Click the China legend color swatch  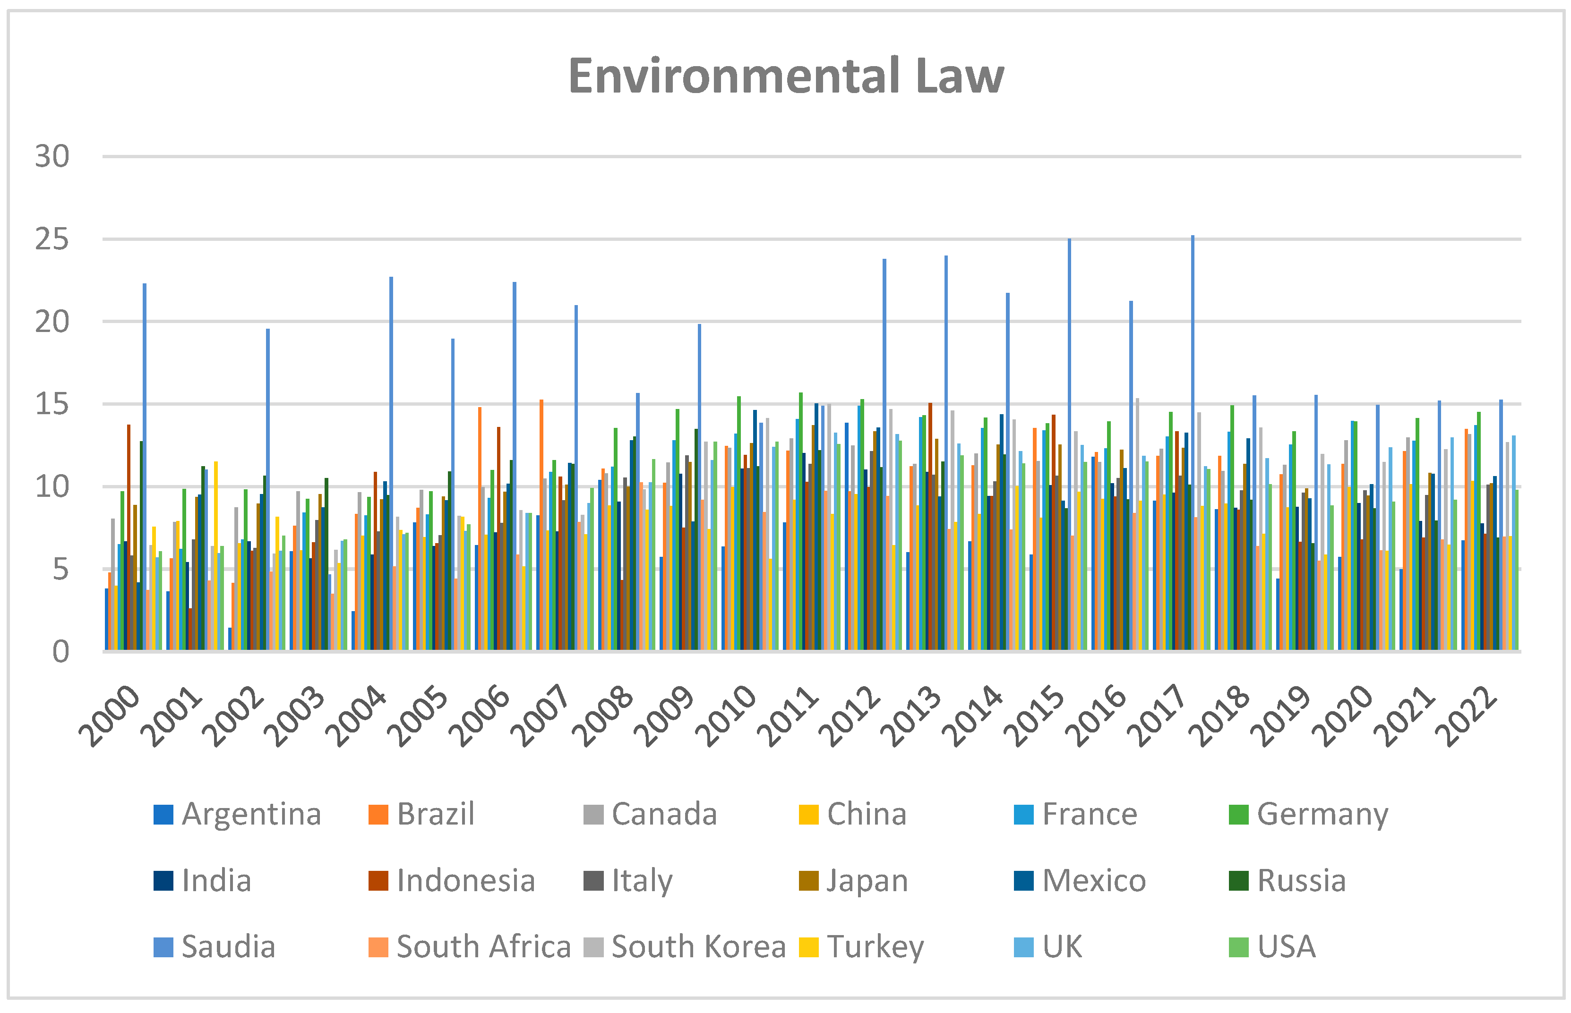[809, 814]
